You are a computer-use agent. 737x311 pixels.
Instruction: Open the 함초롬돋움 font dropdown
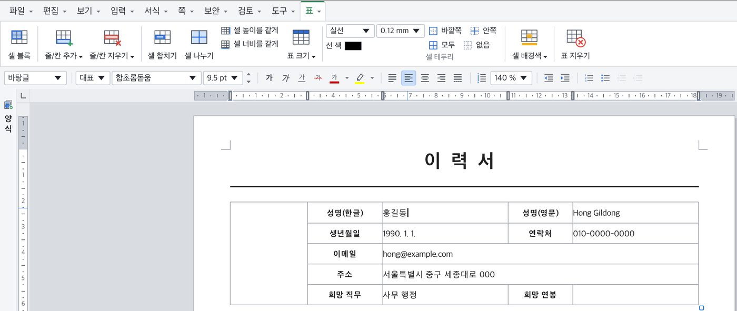point(156,78)
